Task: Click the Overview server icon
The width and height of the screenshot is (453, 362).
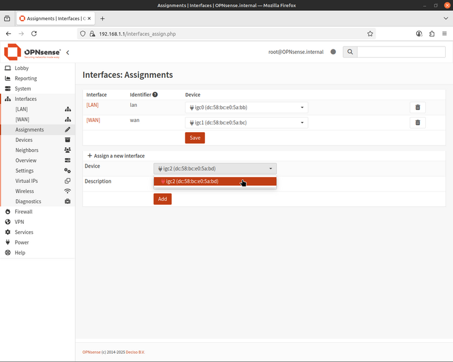Action: click(x=68, y=160)
